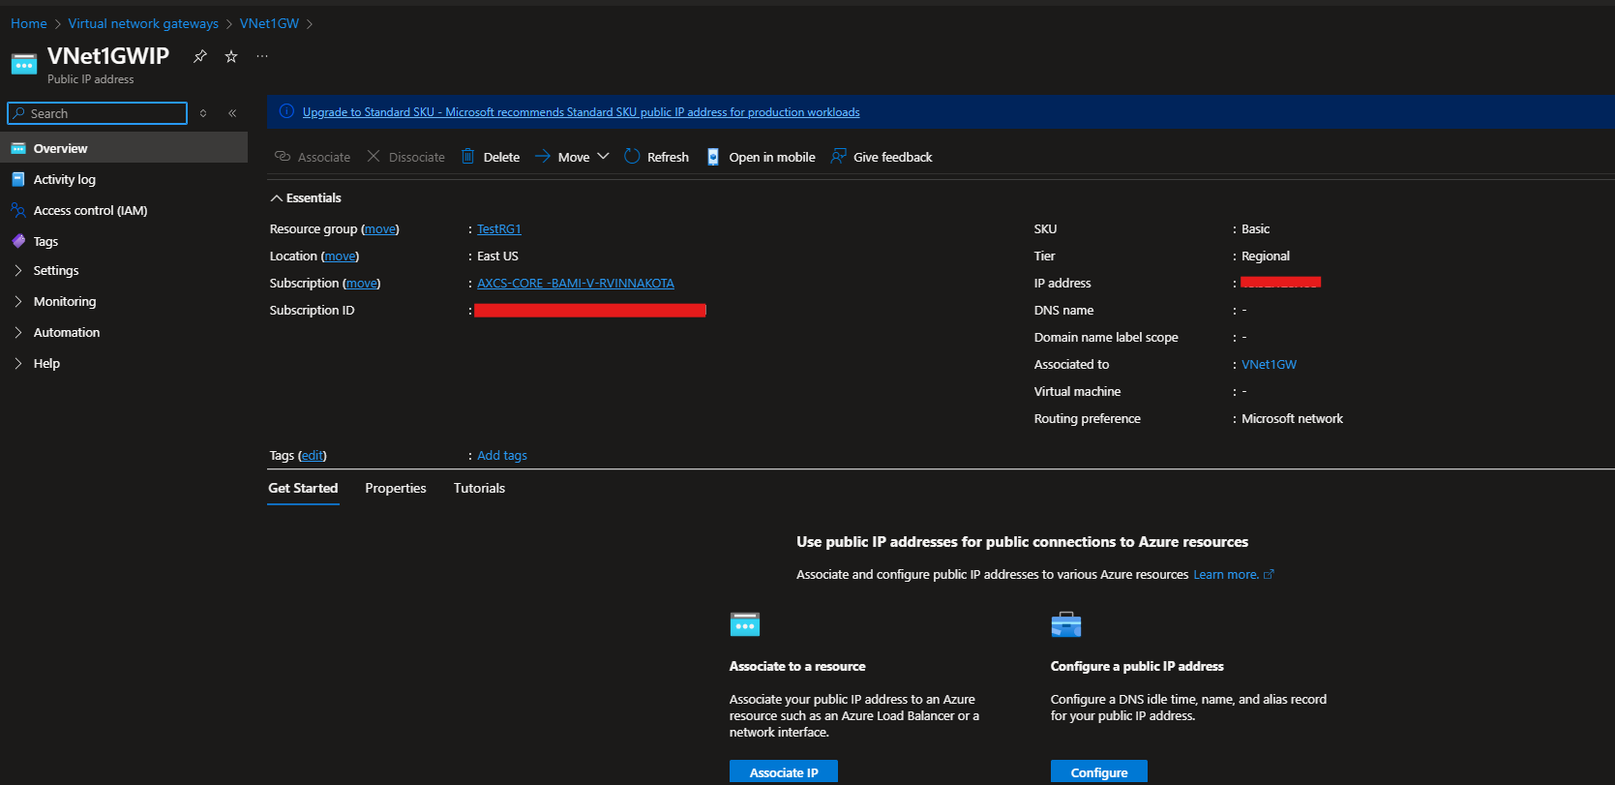Click the Open in mobile phone icon
The width and height of the screenshot is (1615, 785).
tap(713, 157)
